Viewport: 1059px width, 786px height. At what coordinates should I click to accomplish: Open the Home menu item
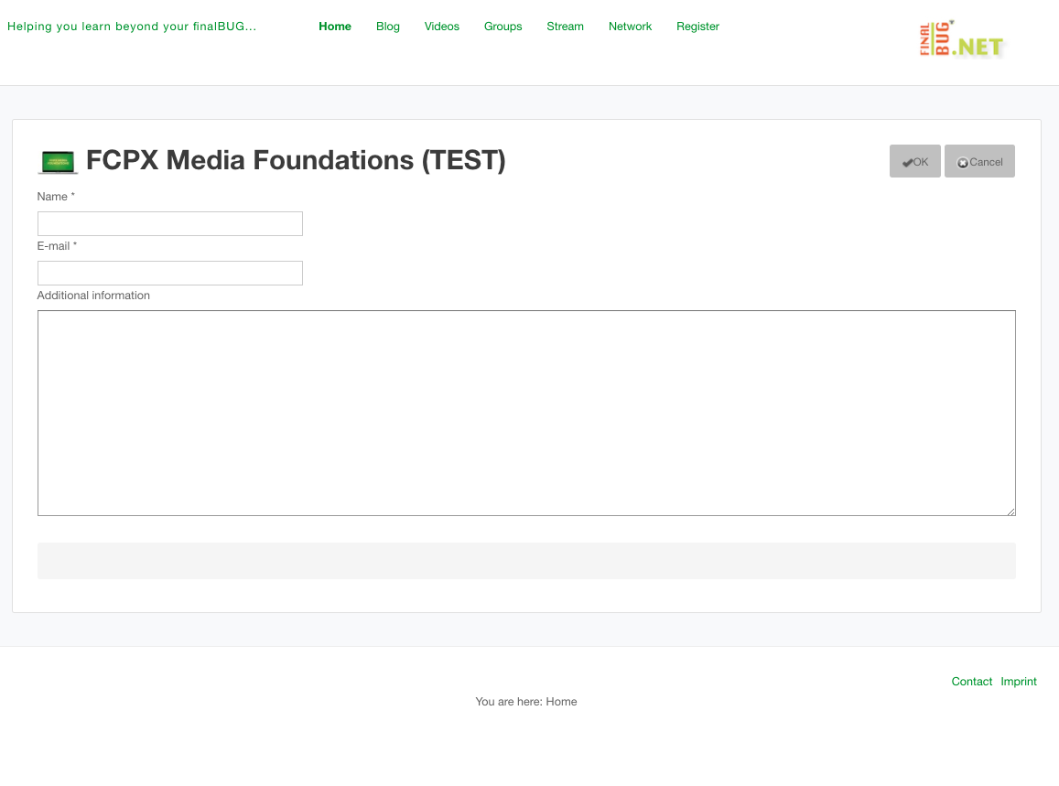click(335, 27)
